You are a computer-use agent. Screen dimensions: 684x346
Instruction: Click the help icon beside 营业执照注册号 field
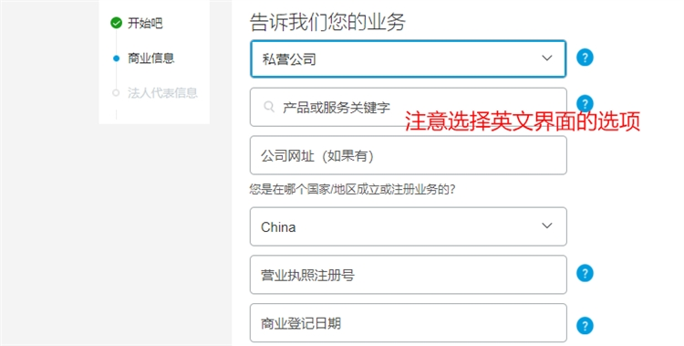585,273
